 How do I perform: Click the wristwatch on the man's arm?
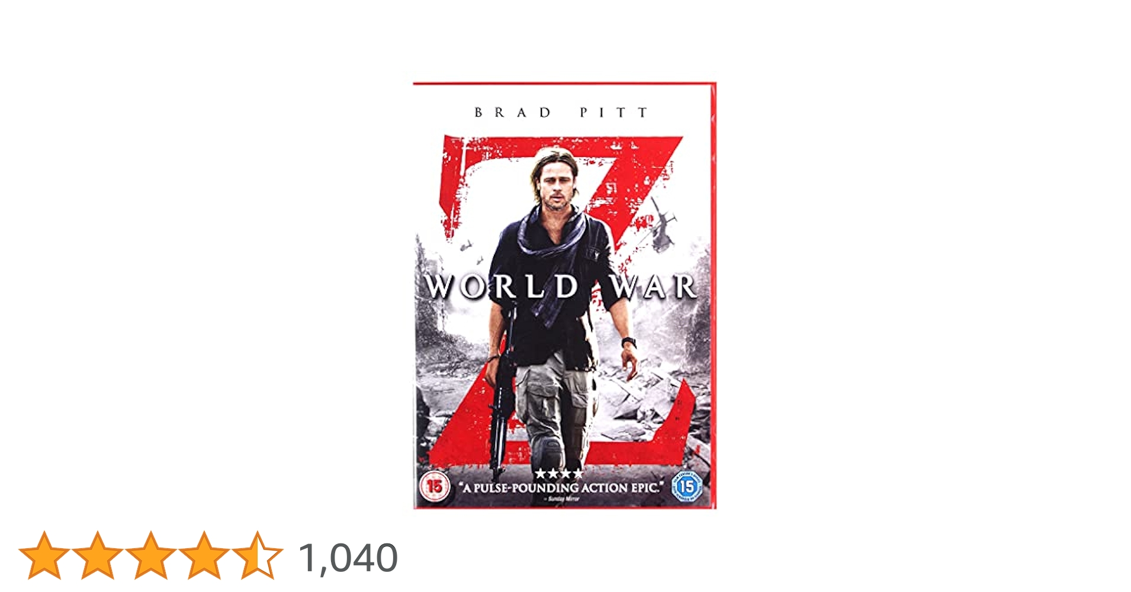tap(629, 342)
